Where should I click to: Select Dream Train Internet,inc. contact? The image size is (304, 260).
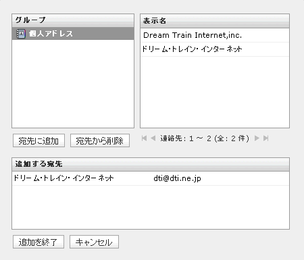tap(215, 35)
